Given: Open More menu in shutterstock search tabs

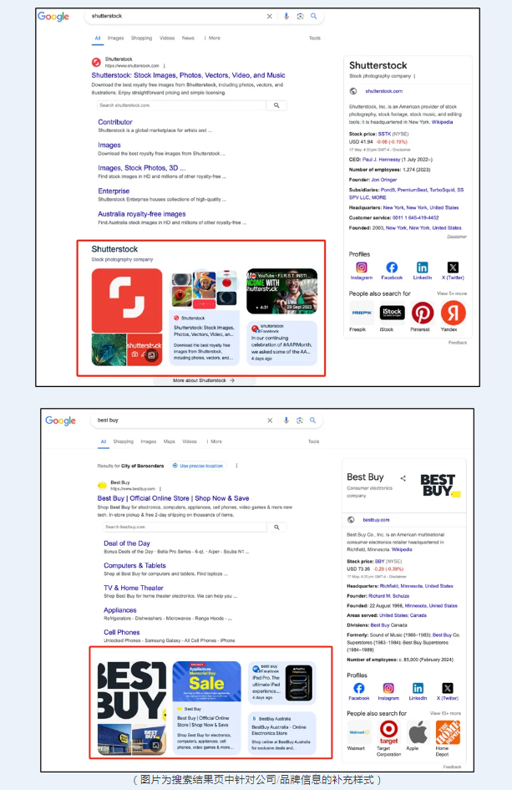Looking at the screenshot, I should coord(212,38).
